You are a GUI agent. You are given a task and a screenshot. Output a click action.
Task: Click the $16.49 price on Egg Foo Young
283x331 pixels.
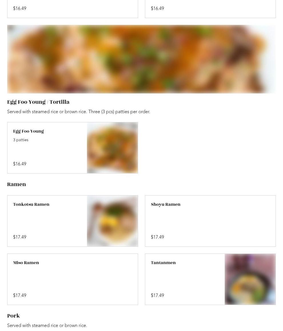coord(20,164)
